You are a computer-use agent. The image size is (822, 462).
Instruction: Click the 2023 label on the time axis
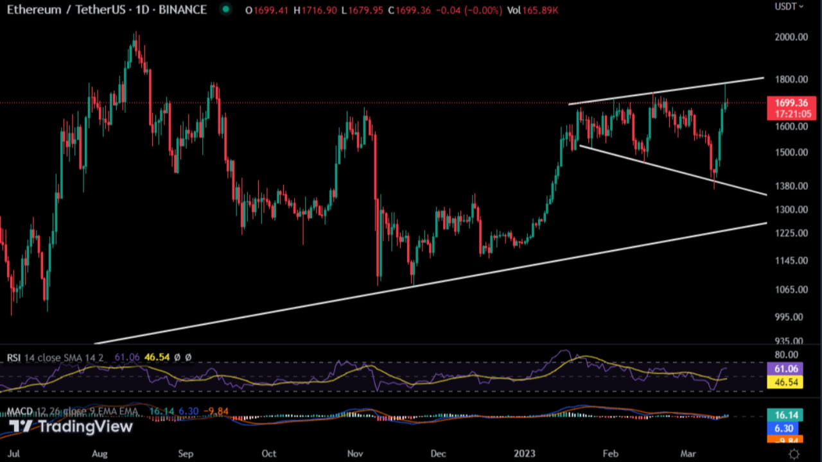[525, 453]
